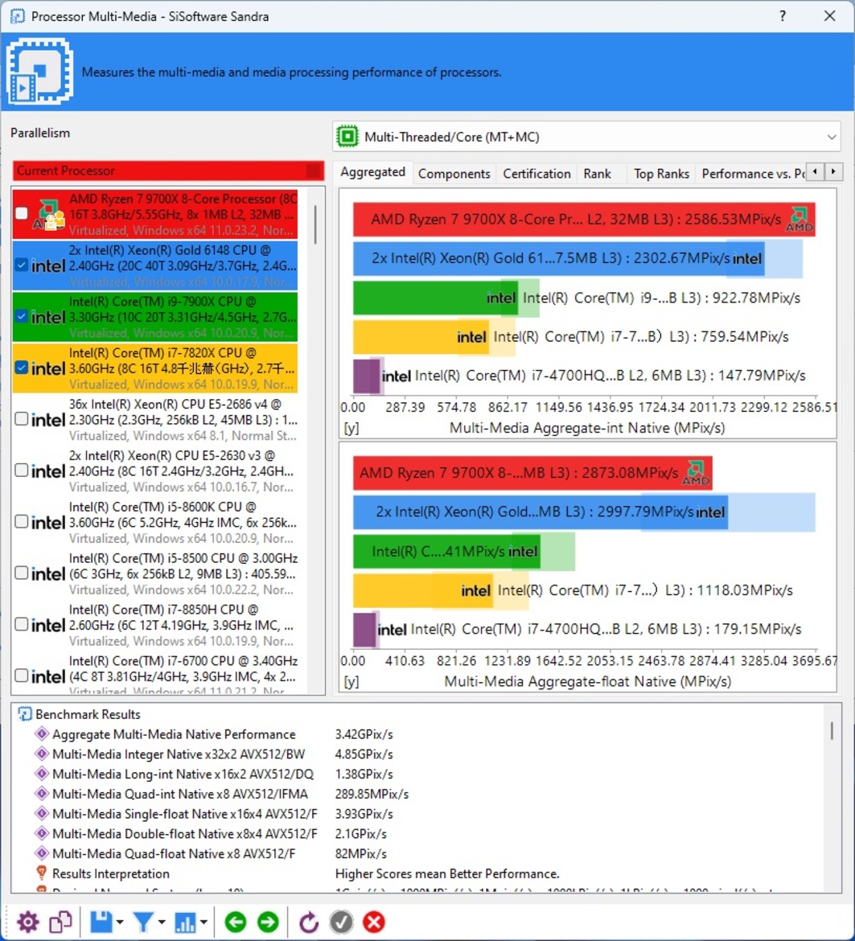Image resolution: width=855 pixels, height=941 pixels.
Task: Click the grey checkmark OK icon
Action: [x=341, y=922]
